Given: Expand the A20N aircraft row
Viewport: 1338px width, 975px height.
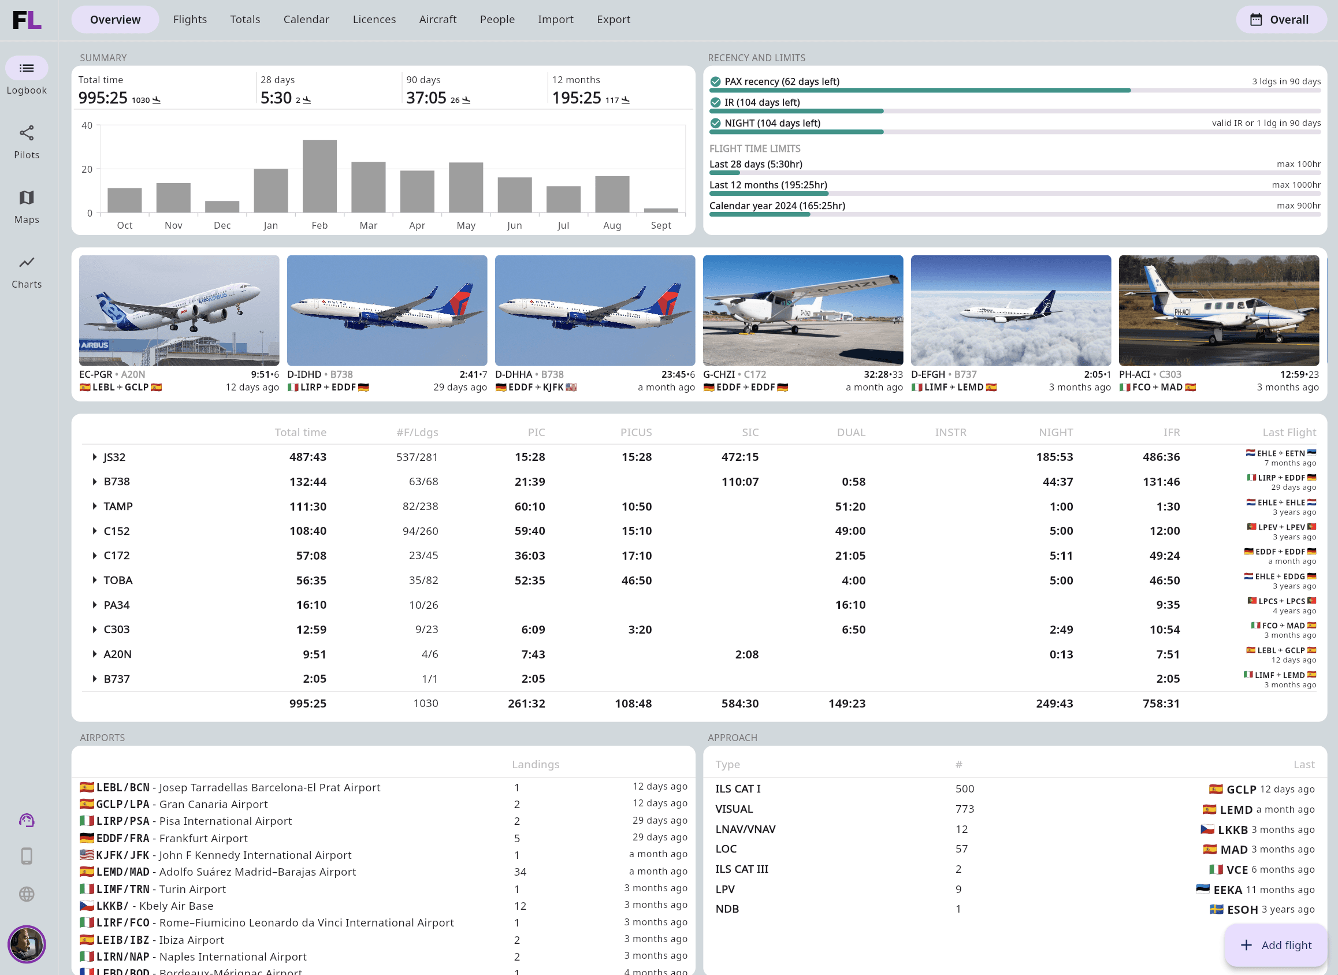Looking at the screenshot, I should click(94, 654).
